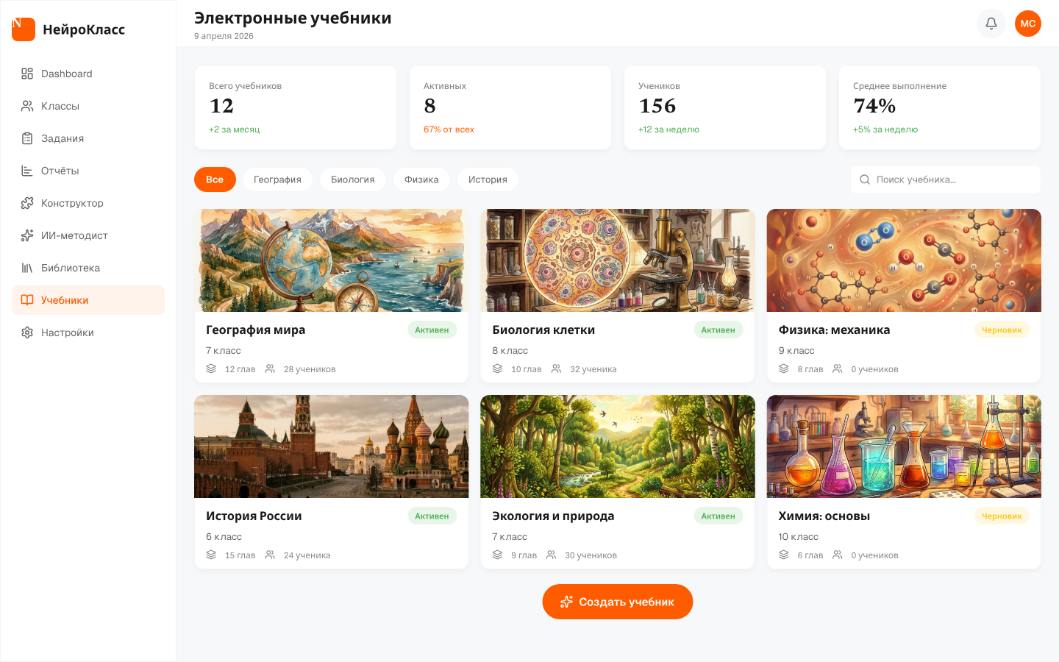The height and width of the screenshot is (662, 1059).
Task: Open the География мира cover thumbnail
Action: [331, 260]
